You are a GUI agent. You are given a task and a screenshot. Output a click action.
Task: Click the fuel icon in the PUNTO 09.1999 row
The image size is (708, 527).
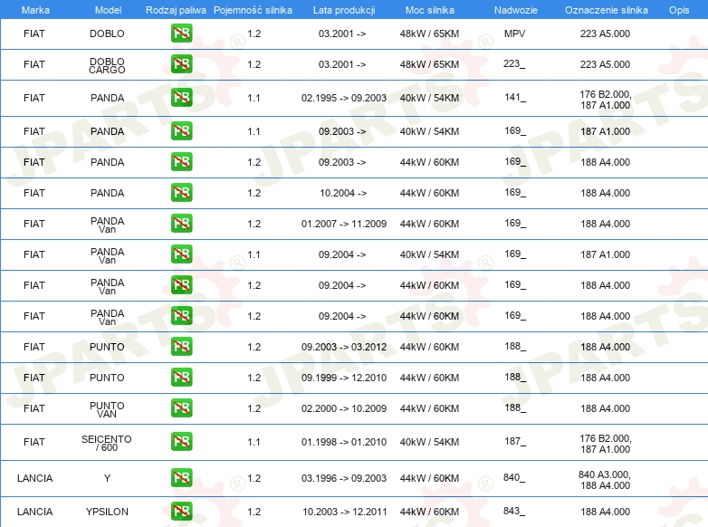click(x=181, y=377)
